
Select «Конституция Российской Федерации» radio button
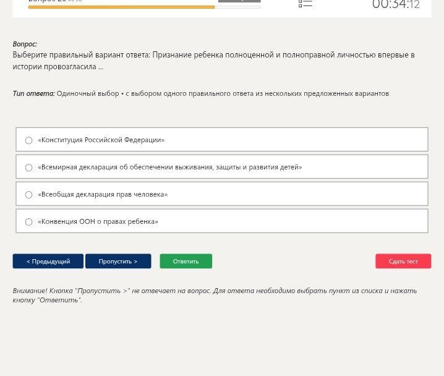click(x=28, y=140)
